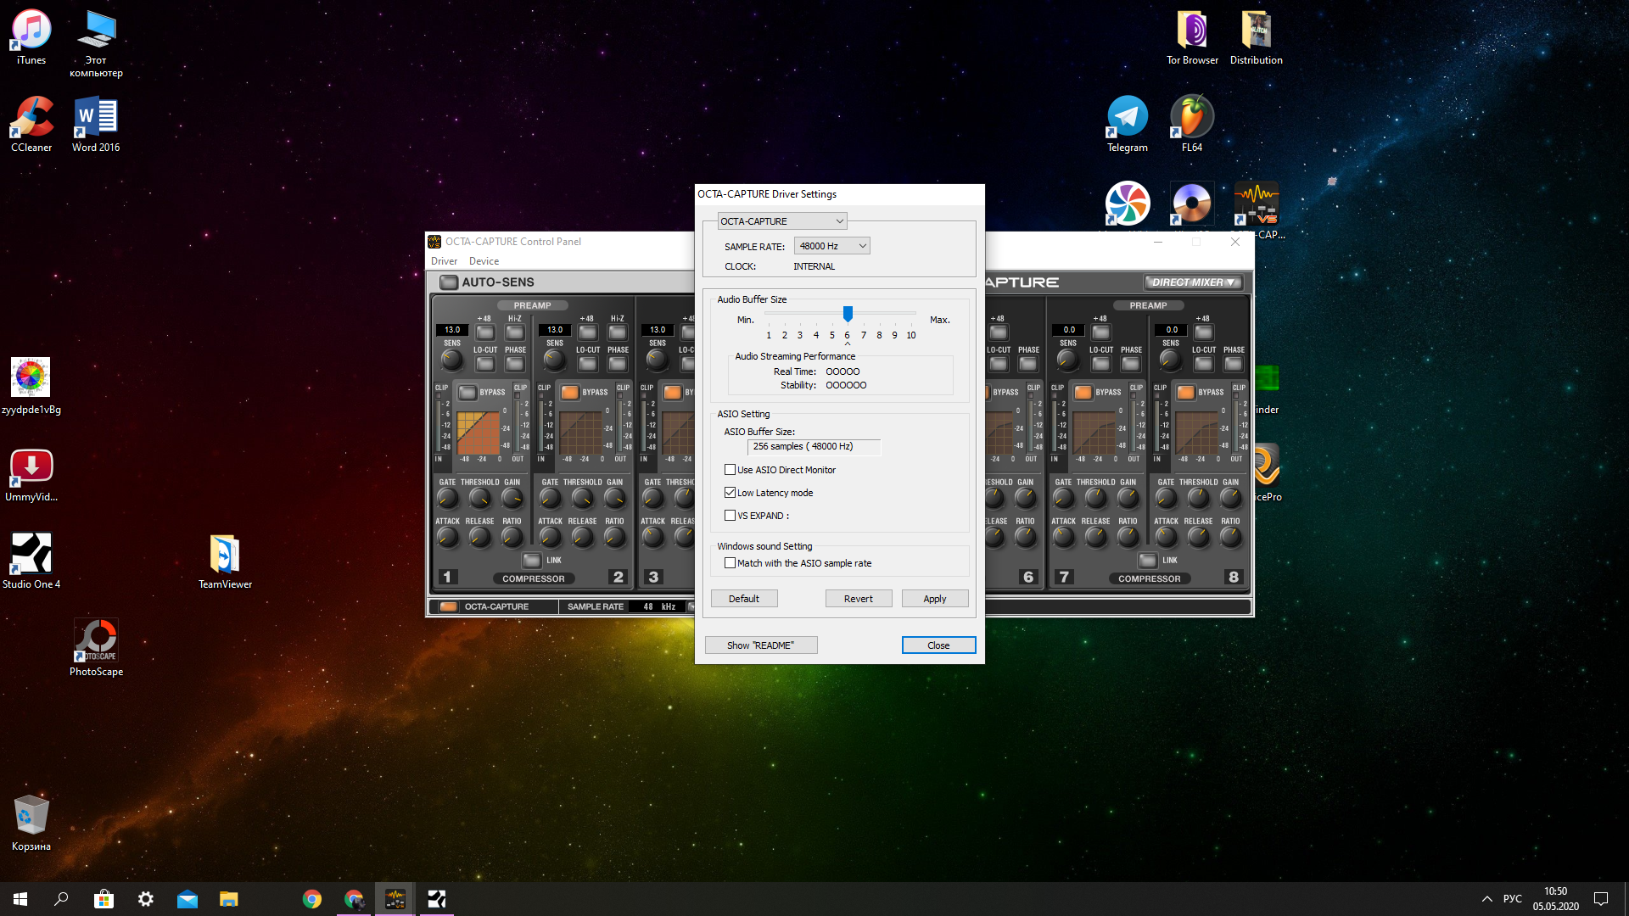Open the Device menu
The width and height of the screenshot is (1629, 916).
pos(484,261)
